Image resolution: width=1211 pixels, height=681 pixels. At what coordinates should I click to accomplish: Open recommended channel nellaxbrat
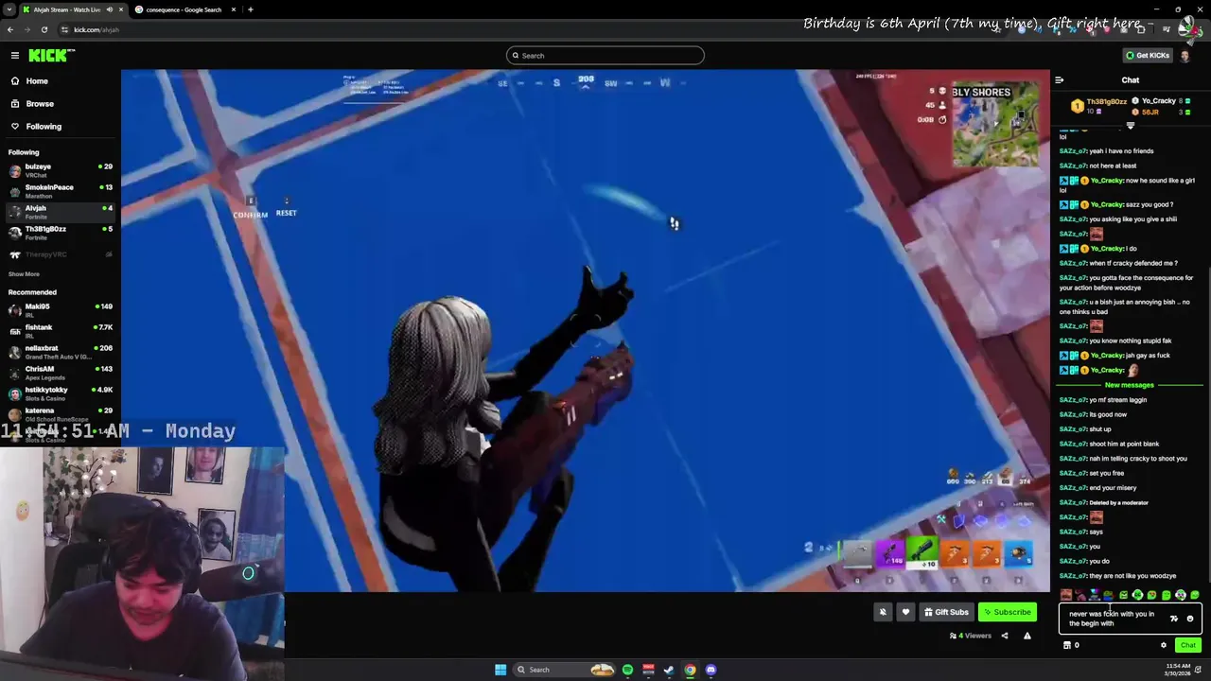coord(61,352)
